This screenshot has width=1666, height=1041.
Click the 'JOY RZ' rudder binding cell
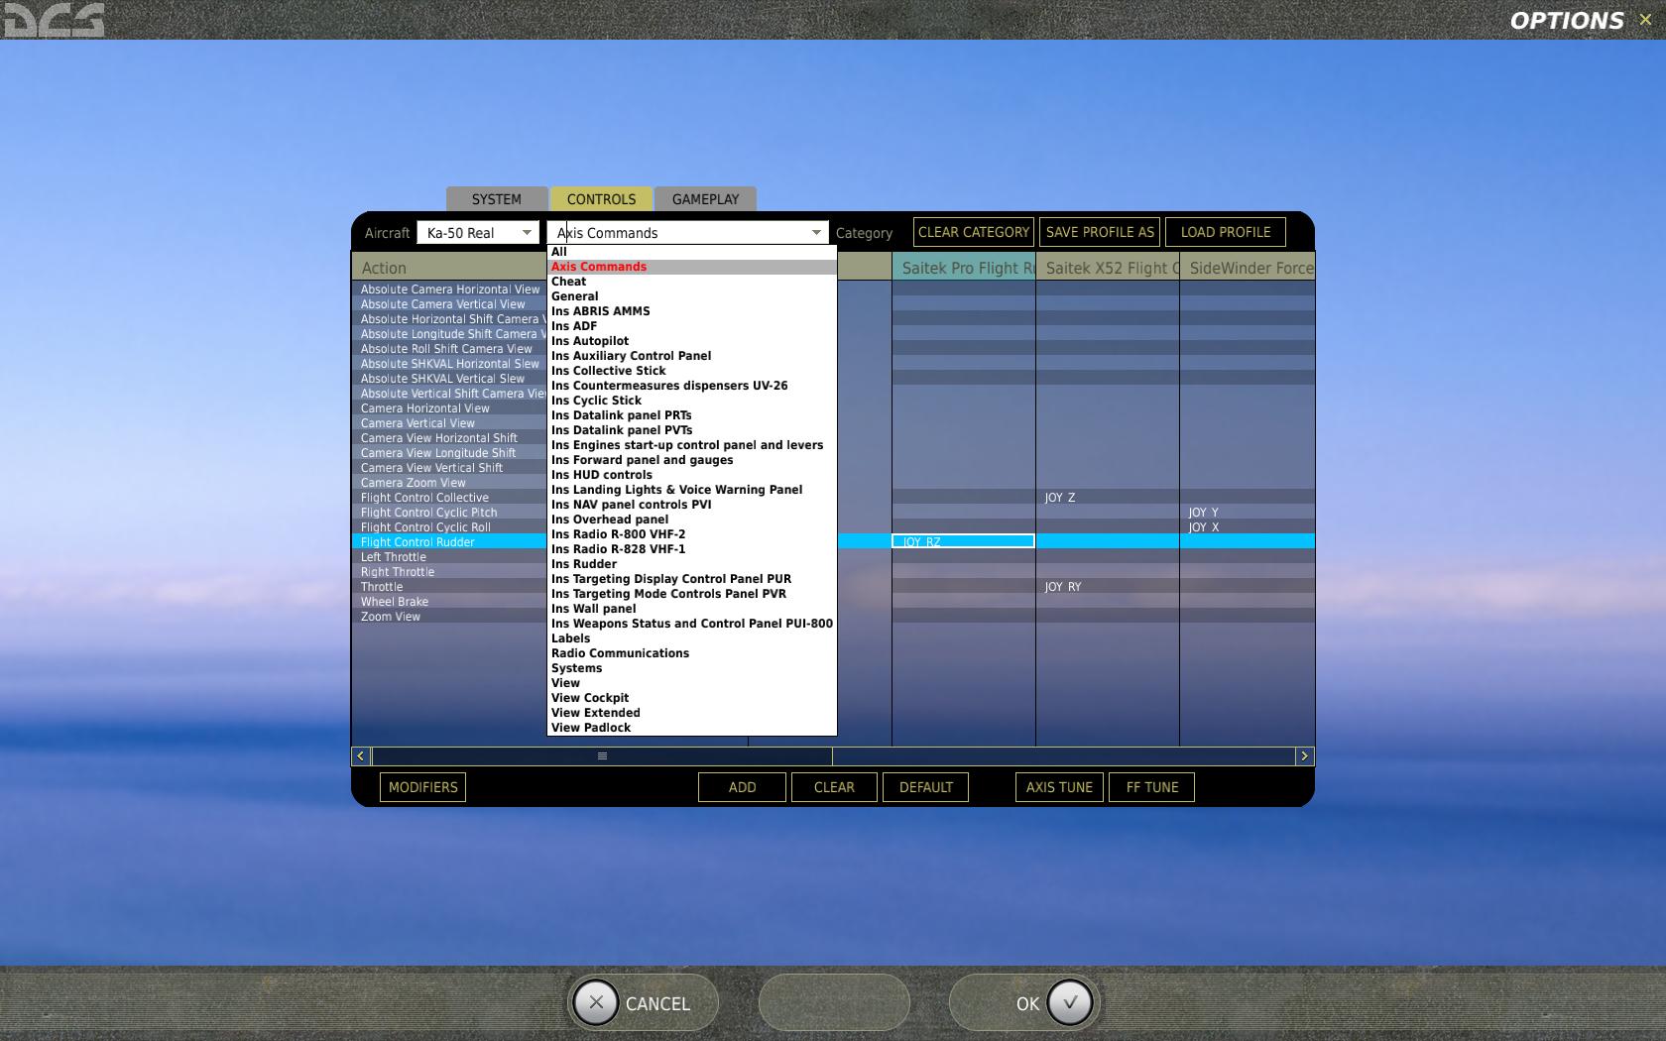pos(963,541)
